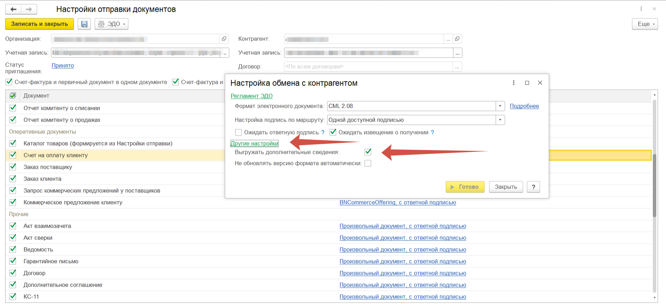Click the Договор input field
Viewport: 666px width, 304px height.
click(368, 67)
